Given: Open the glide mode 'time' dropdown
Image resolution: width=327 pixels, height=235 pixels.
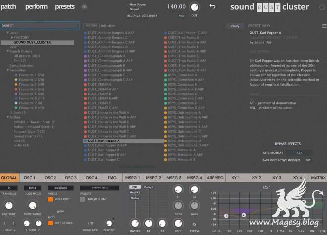Looking at the screenshot, I should (33, 188).
